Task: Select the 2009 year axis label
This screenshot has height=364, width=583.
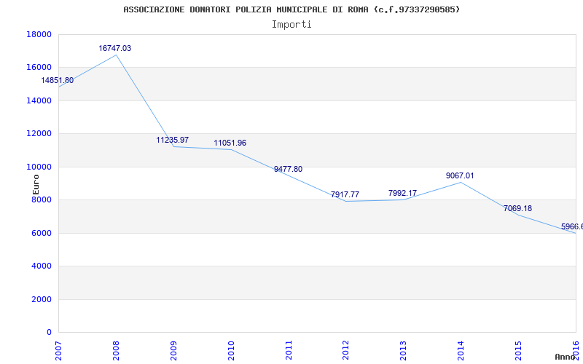Action: (173, 350)
